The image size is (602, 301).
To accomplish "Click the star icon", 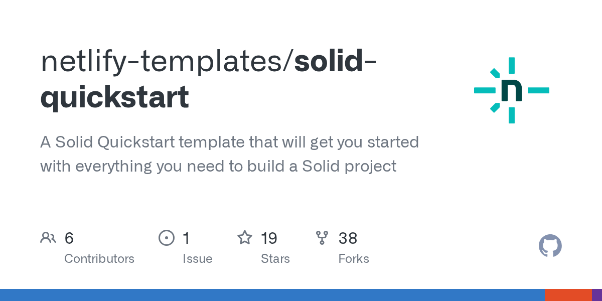I will point(244,238).
